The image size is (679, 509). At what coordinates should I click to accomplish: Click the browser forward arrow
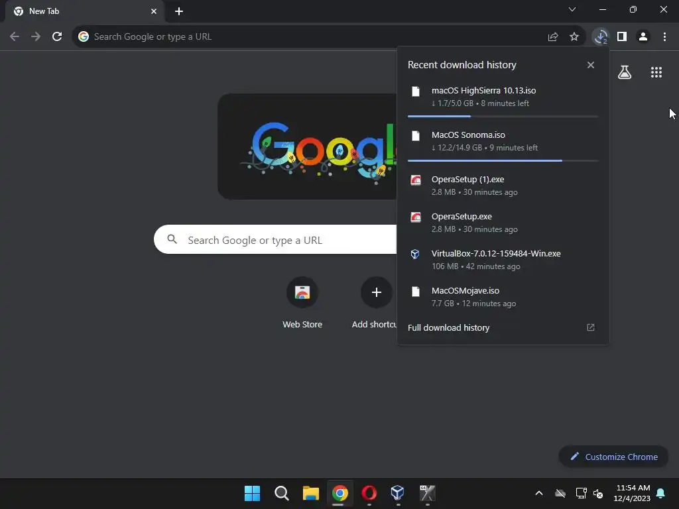[36, 37]
